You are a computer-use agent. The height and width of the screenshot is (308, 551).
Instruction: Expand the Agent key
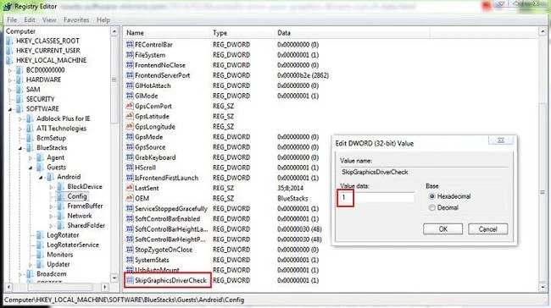click(x=31, y=158)
